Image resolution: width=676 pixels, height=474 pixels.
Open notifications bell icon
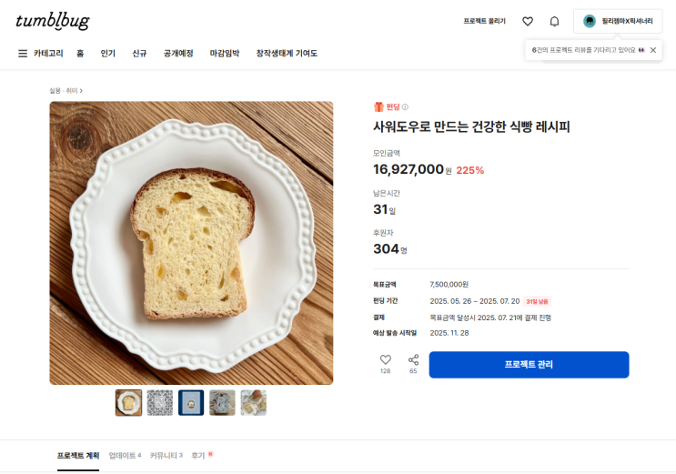[x=554, y=21]
